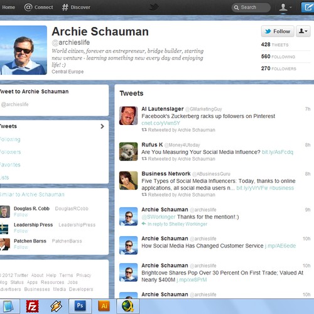Open the Followers sidebar link
Viewport: 314px width, 314px height.
coord(10,152)
